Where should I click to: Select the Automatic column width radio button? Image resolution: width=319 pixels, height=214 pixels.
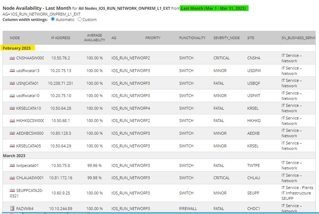(x=53, y=19)
